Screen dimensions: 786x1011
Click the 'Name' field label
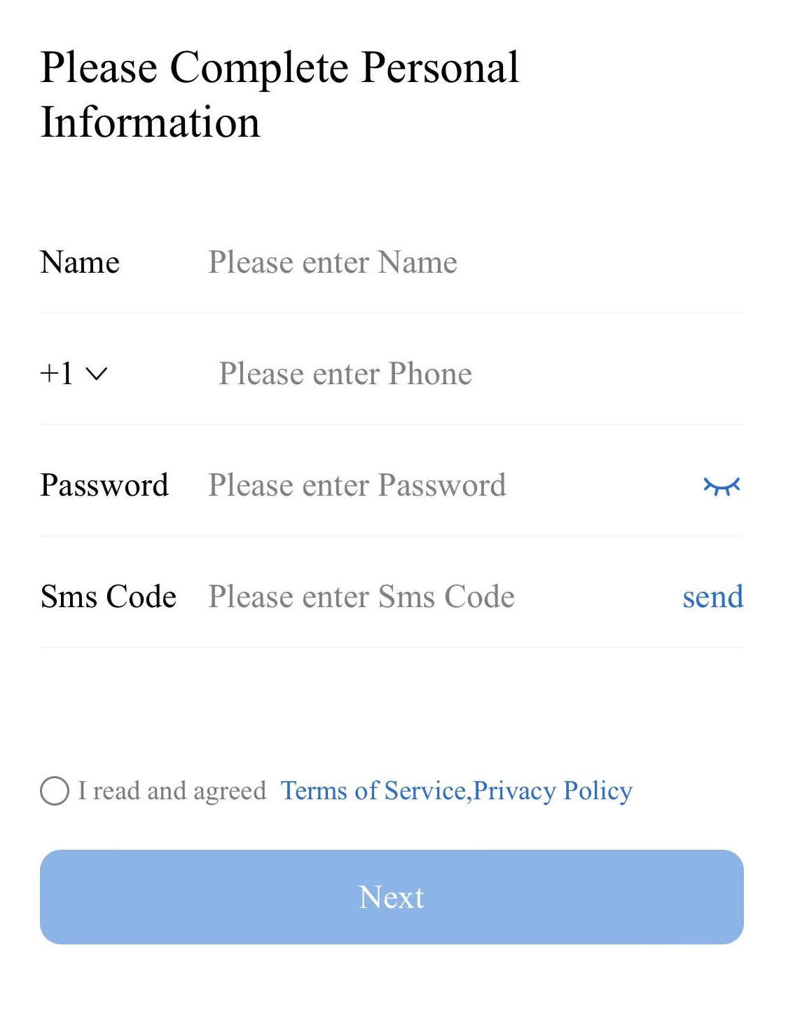80,263
